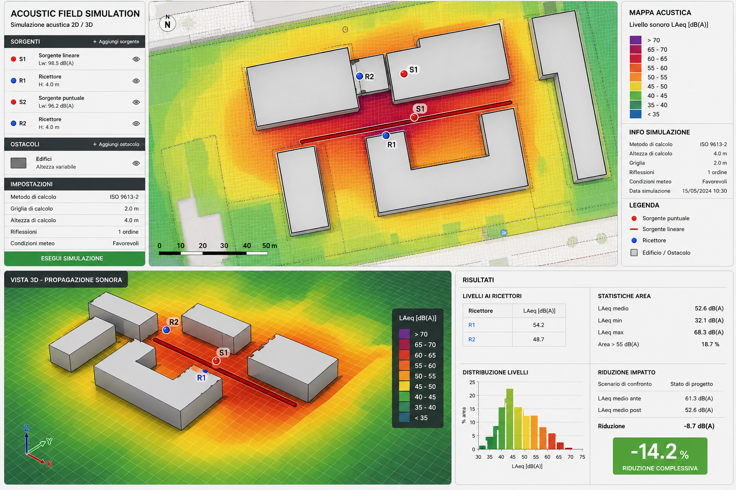
Task: Click the tallest histogram bar in distribution chart
Action: [510, 419]
